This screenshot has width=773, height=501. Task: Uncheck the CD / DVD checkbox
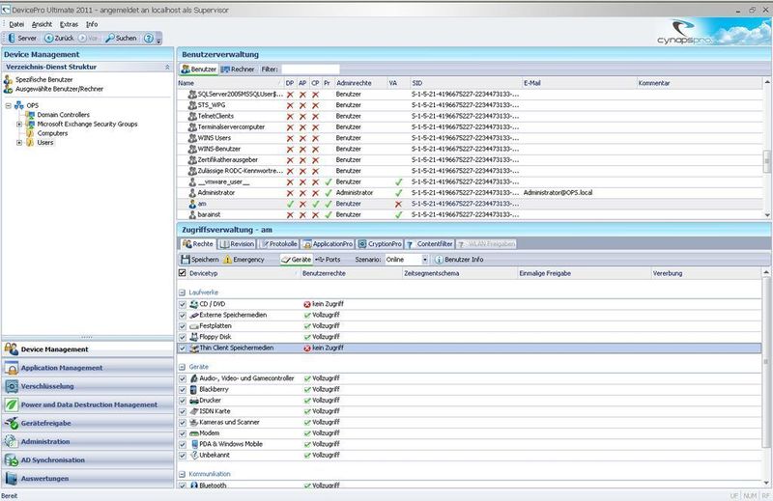pyautogui.click(x=183, y=304)
